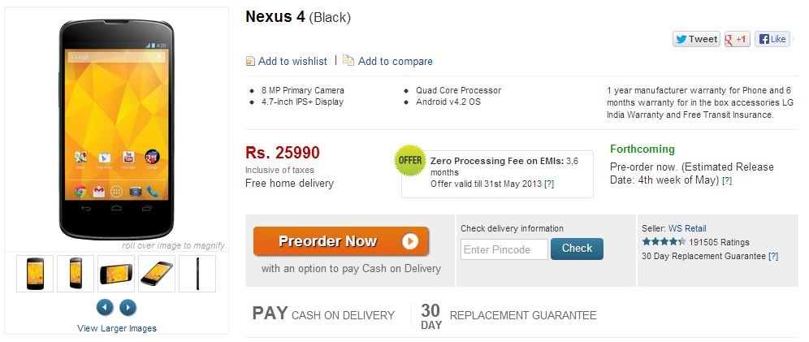The image size is (809, 342).
Task: Open View Larger Images link
Action: click(117, 328)
